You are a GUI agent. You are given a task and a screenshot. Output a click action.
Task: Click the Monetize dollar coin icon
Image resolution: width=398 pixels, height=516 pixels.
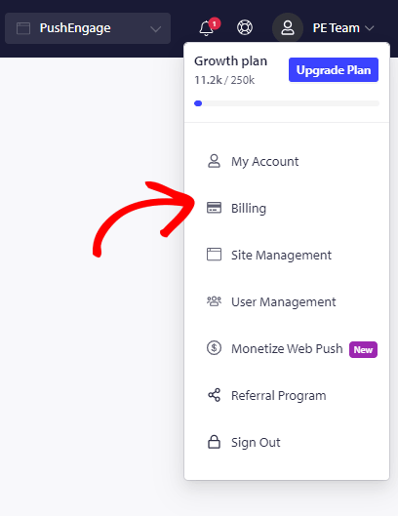point(214,348)
